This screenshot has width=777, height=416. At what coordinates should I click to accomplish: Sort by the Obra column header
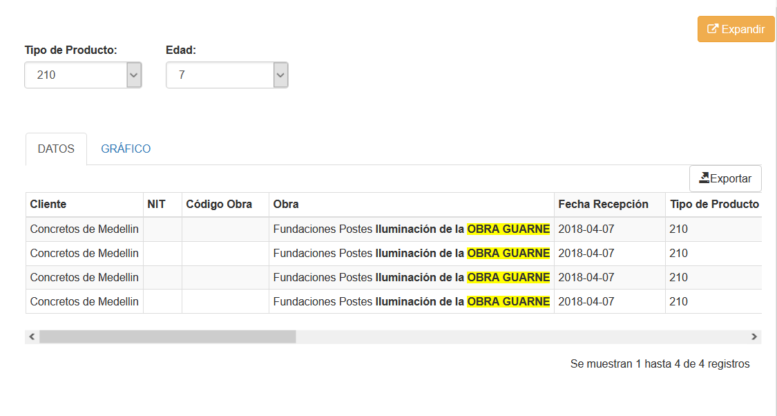click(x=286, y=204)
